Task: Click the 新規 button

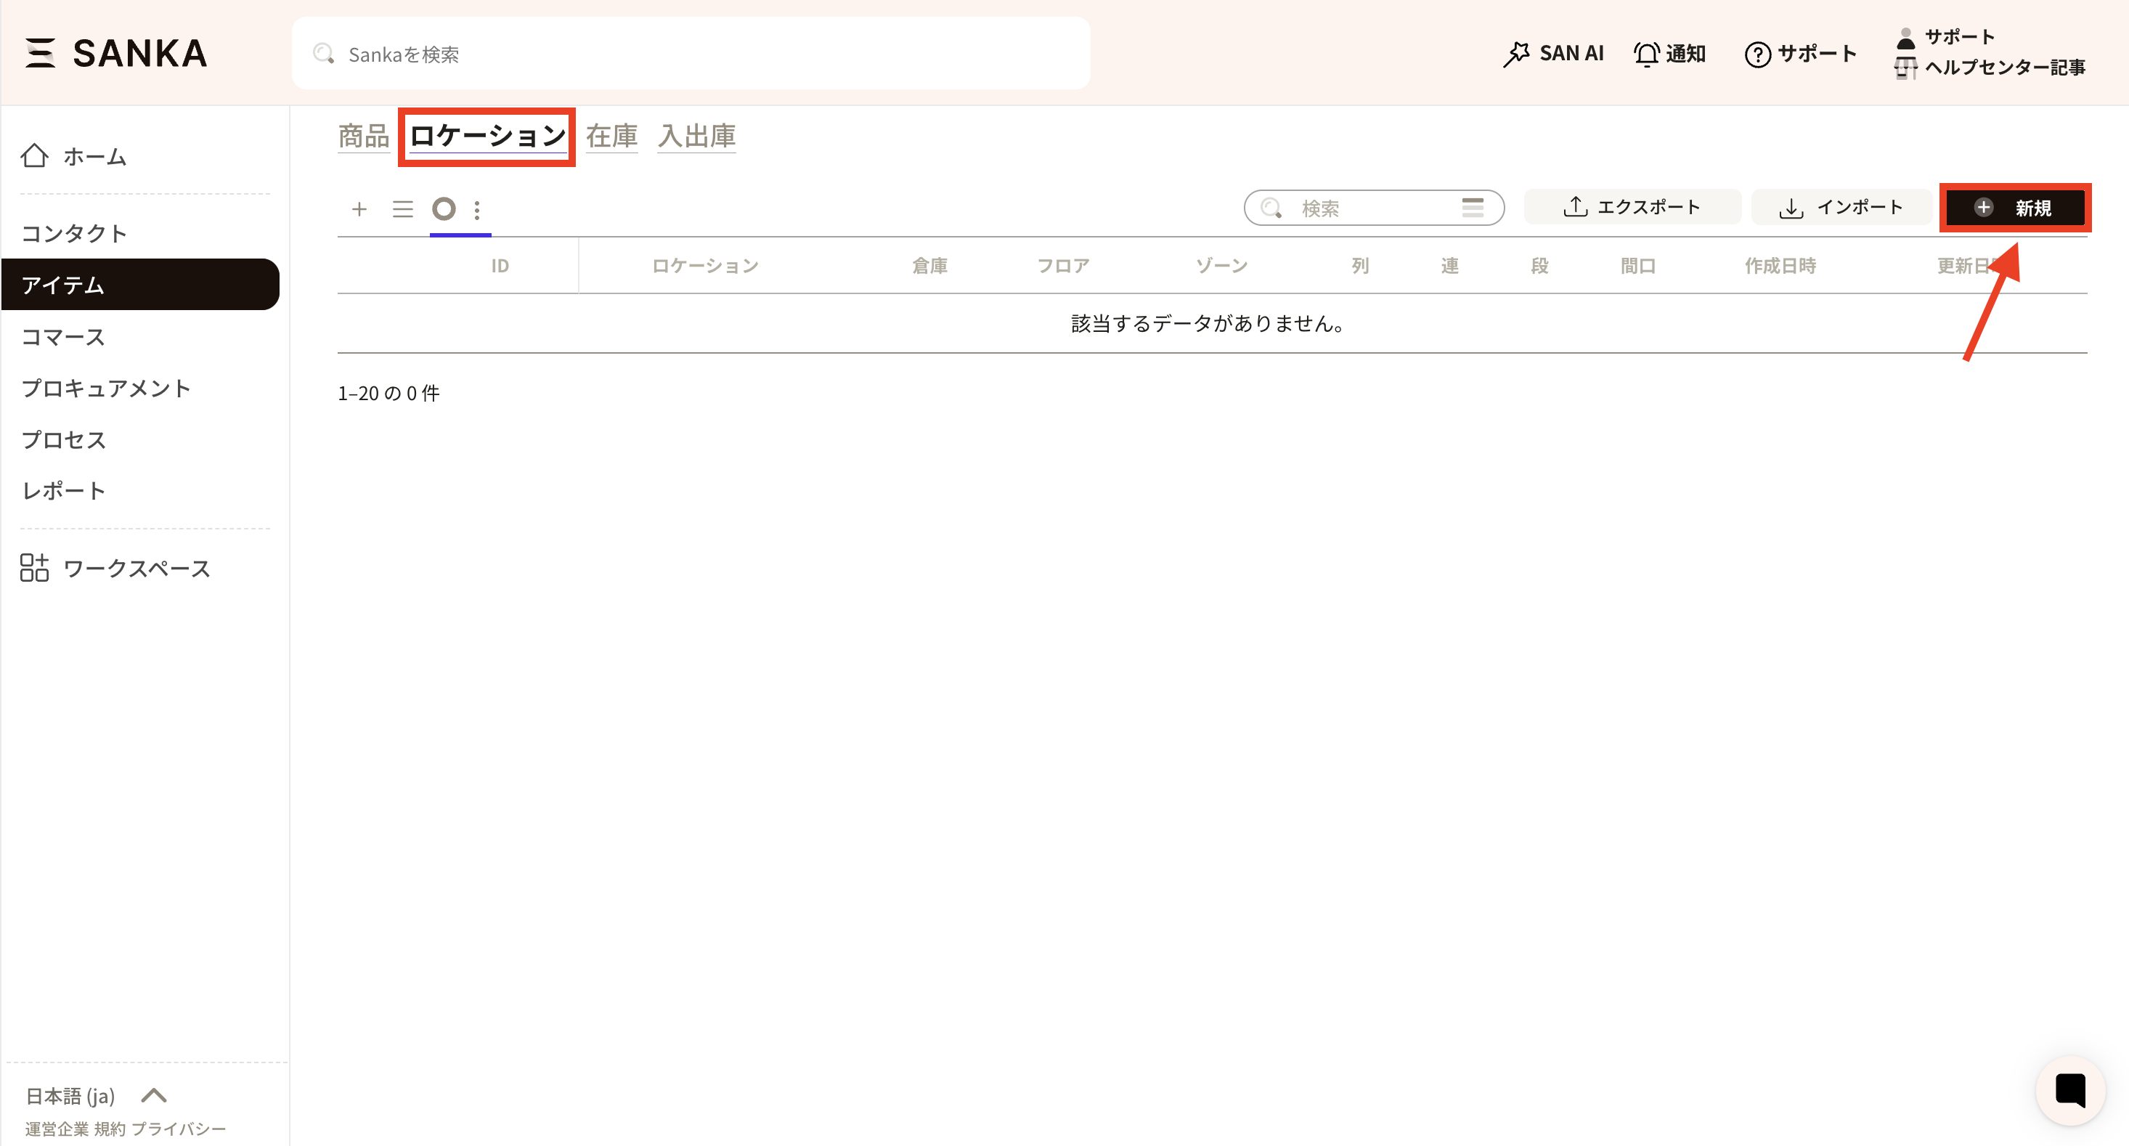Action: [x=2014, y=208]
